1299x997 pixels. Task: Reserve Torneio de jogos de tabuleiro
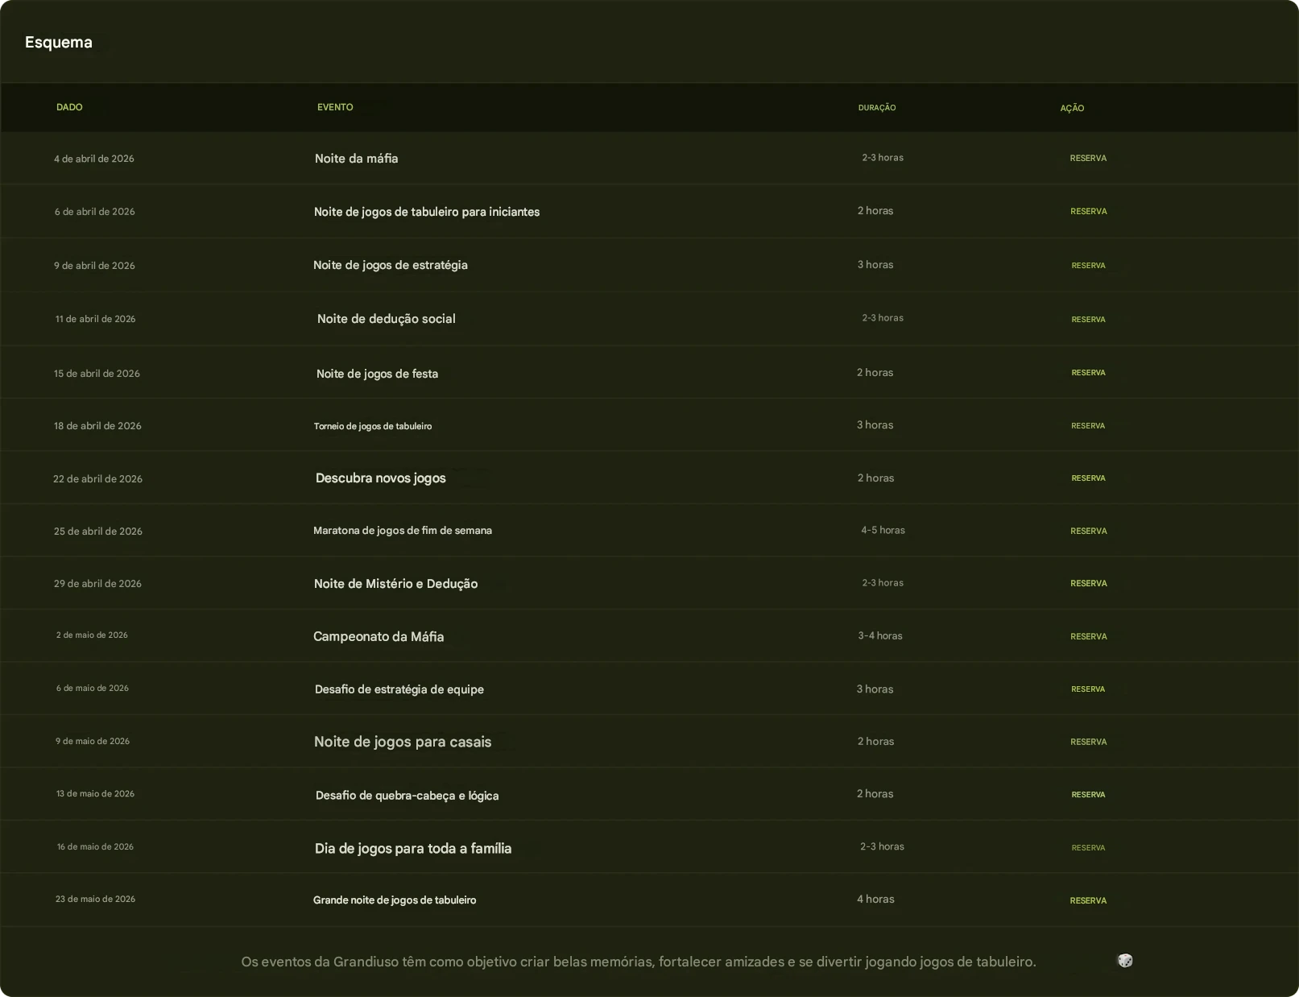[1088, 426]
